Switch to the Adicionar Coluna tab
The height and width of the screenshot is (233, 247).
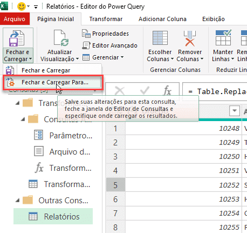click(x=162, y=19)
